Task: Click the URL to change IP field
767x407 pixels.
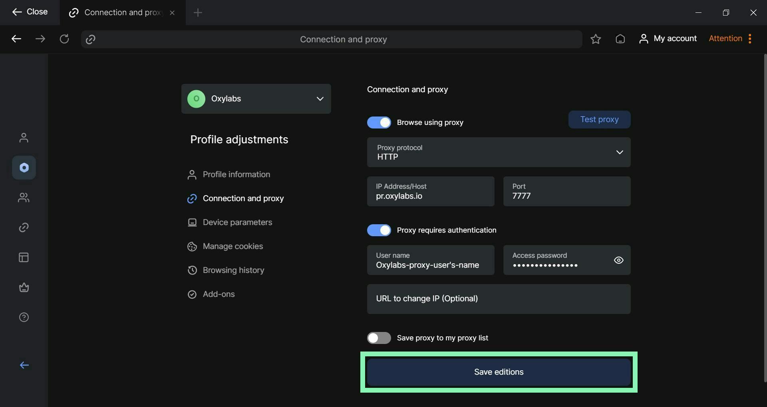Action: point(499,299)
